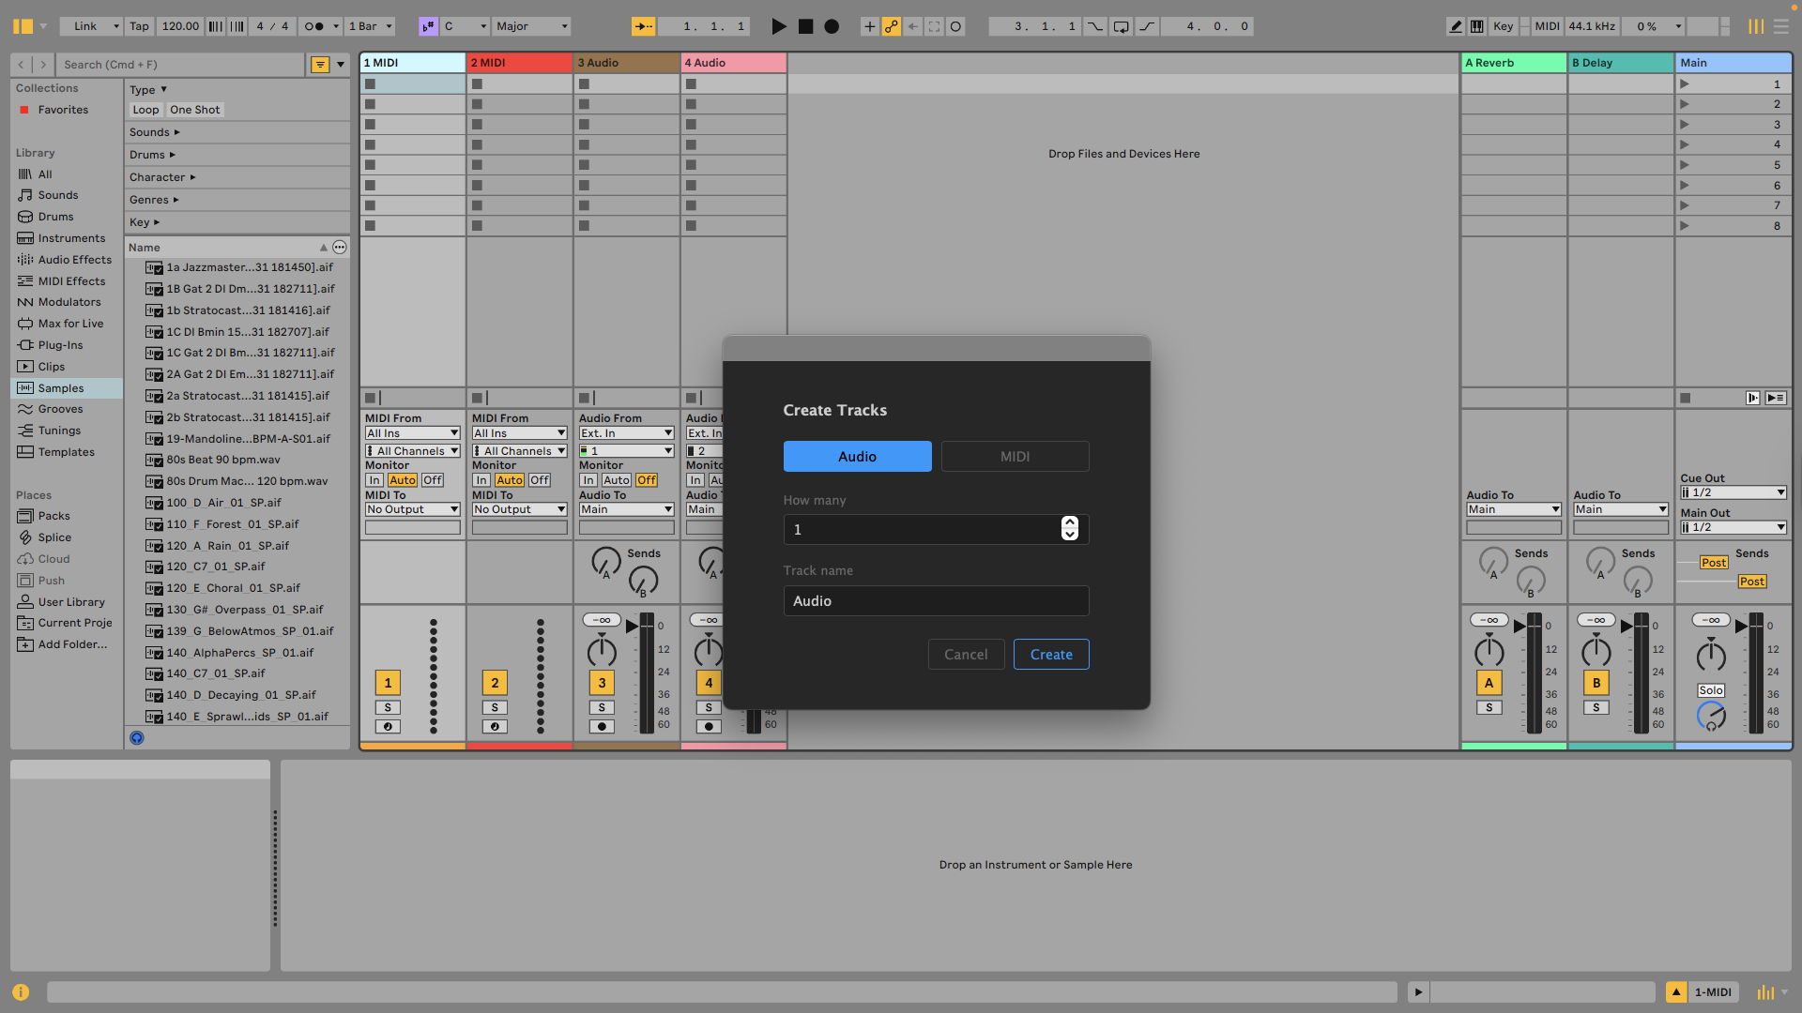Arm recording on track 3 Audio
This screenshot has width=1802, height=1013.
602,727
